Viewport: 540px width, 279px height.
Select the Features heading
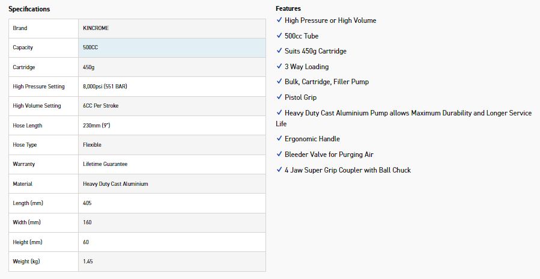[288, 9]
